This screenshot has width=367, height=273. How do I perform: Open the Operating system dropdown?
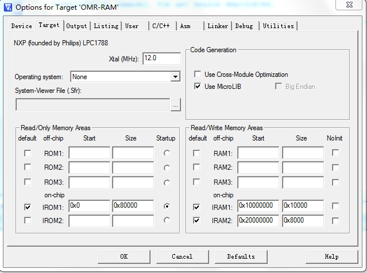point(175,77)
